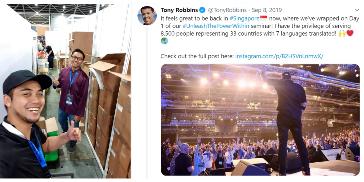The image size is (364, 182).
Task: Click the blue verified badge
Action: pyautogui.click(x=202, y=10)
